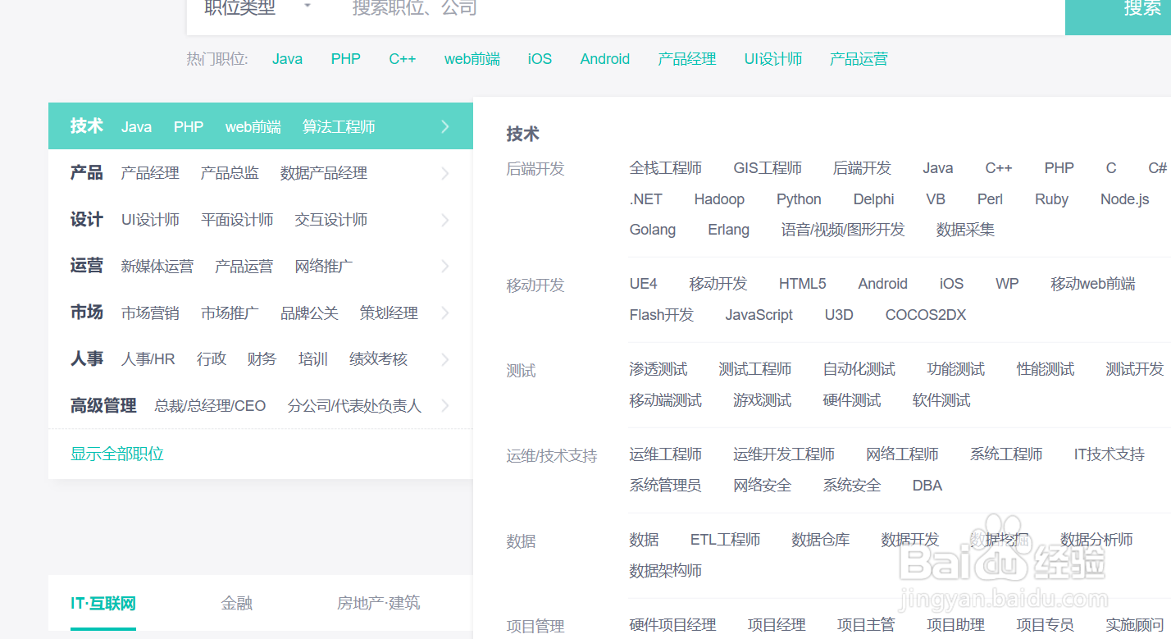Viewport: 1171px width, 639px height.
Task: Select 自动化测试 under 测试
Action: coord(859,368)
